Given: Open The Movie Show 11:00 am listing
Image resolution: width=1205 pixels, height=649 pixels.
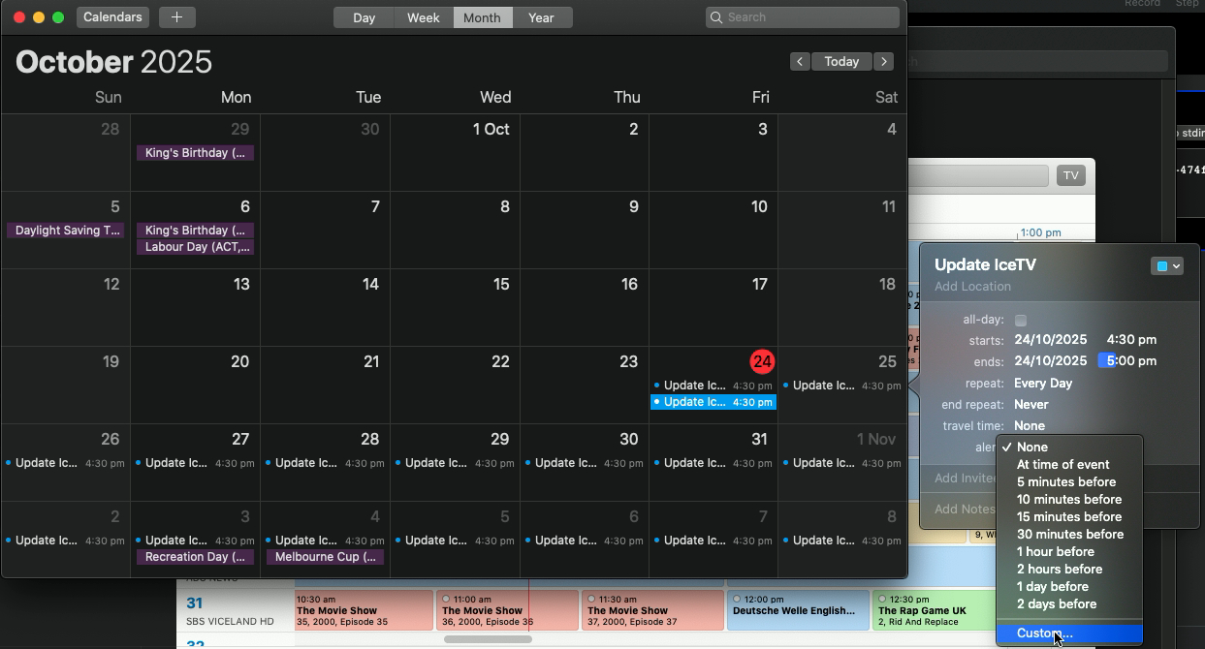Looking at the screenshot, I should pyautogui.click(x=507, y=610).
